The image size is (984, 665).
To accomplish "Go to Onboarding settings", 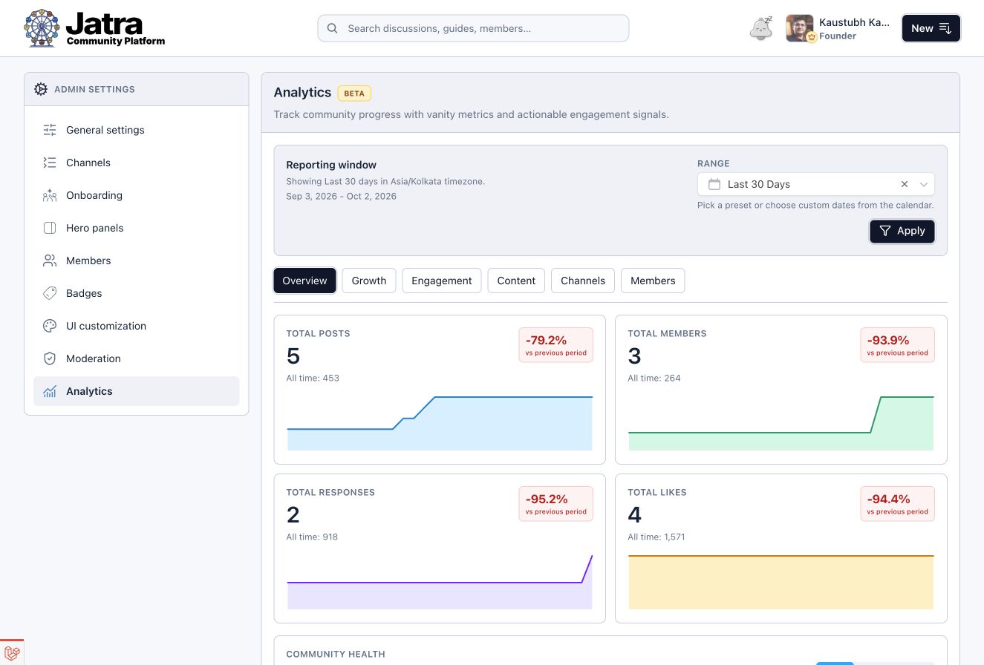I will (x=137, y=195).
